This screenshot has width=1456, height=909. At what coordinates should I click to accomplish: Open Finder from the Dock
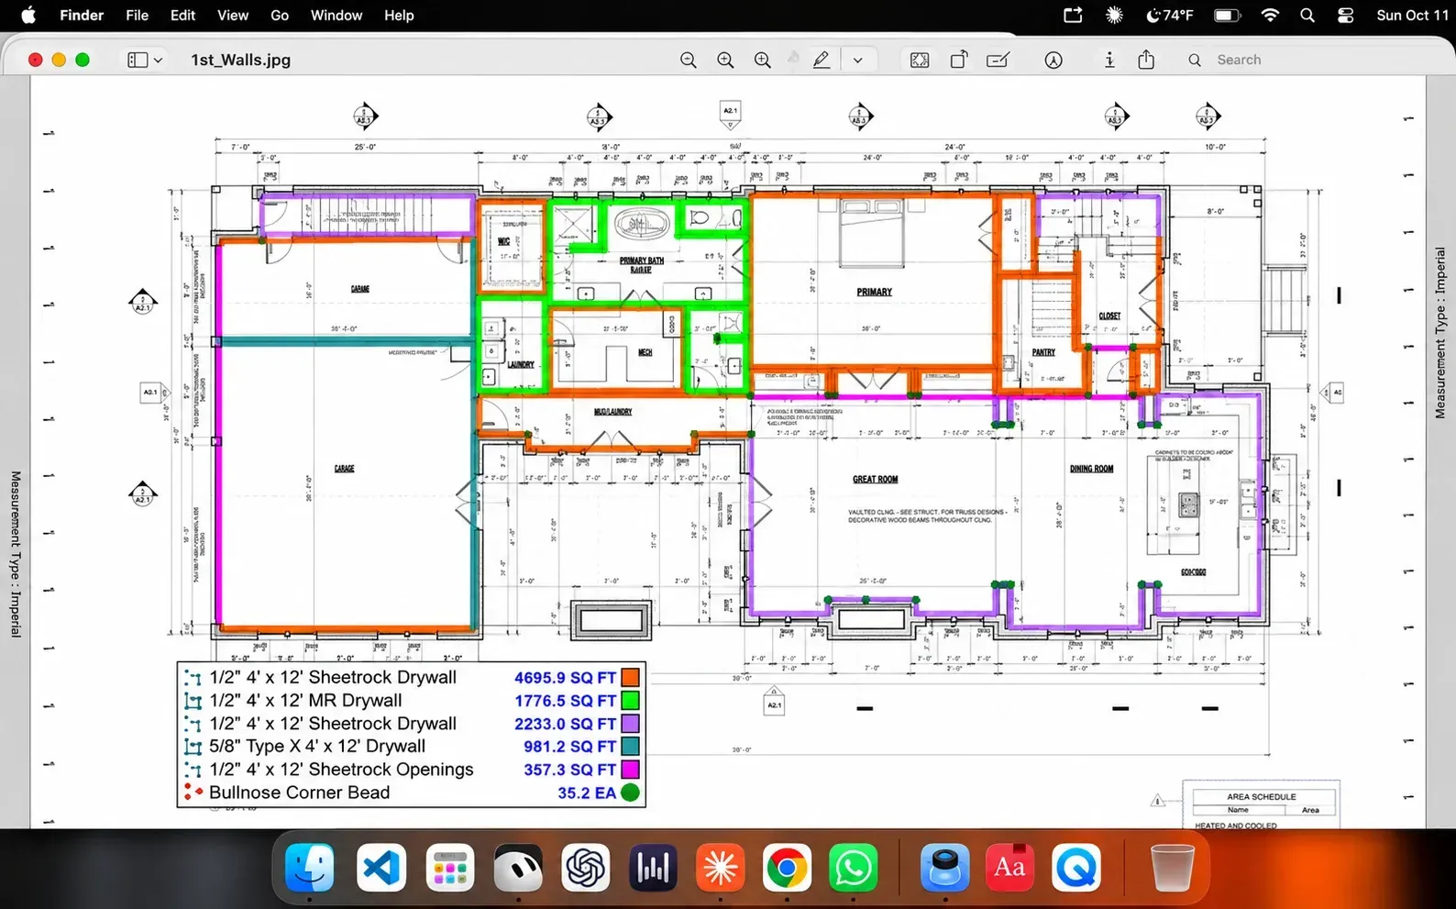pyautogui.click(x=309, y=868)
